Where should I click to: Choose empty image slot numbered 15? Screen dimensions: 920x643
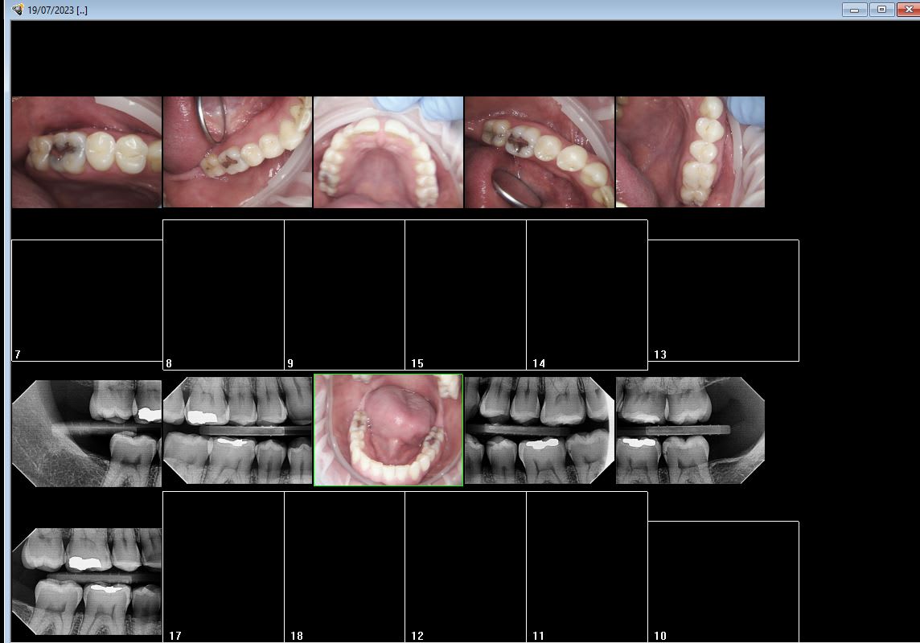tap(466, 294)
